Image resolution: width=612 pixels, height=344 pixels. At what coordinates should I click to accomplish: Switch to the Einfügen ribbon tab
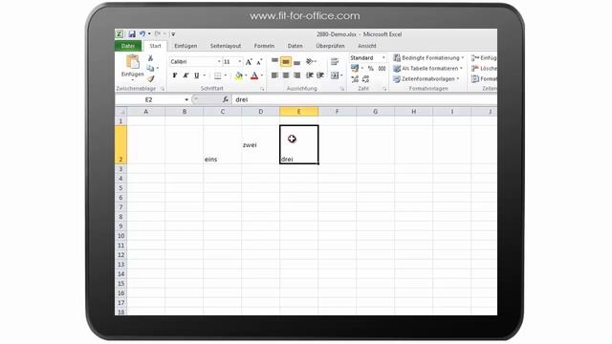tap(186, 46)
